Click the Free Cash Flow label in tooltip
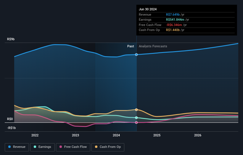 click(150, 25)
